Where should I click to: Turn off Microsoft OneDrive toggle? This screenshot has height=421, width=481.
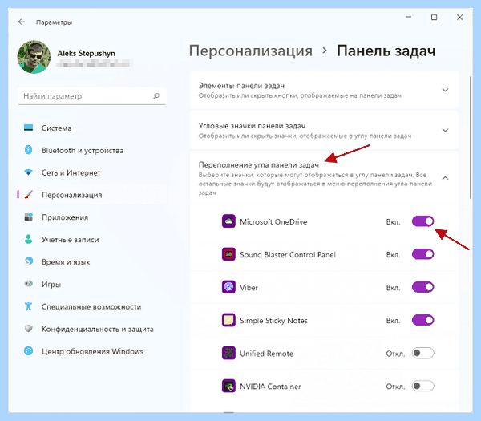click(x=422, y=221)
